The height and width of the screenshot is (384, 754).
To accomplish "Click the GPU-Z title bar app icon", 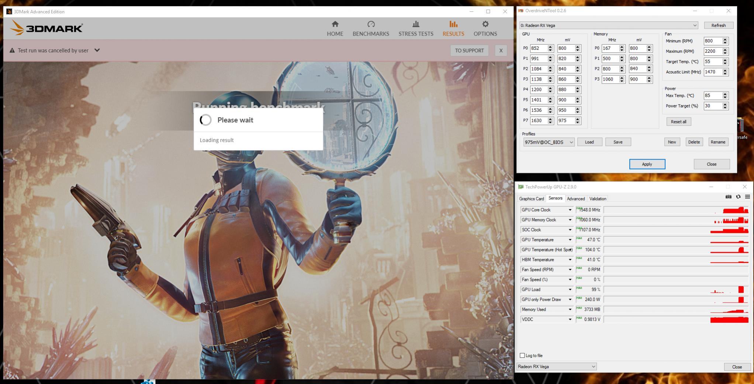I will 520,187.
